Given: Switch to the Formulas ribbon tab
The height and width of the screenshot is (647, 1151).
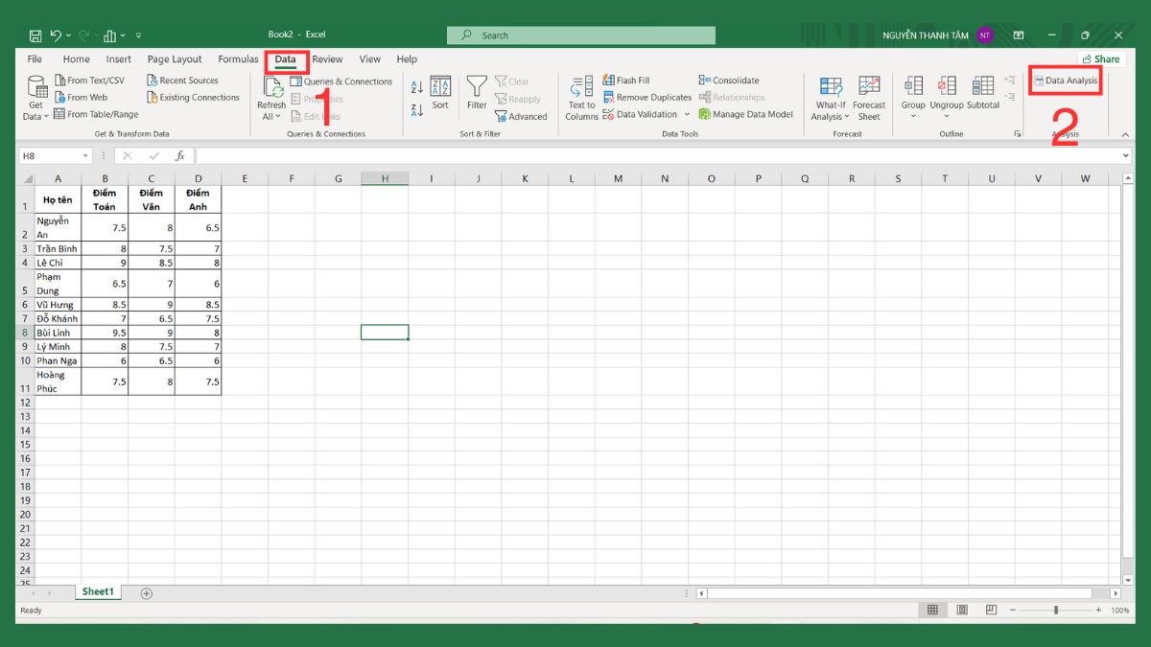Looking at the screenshot, I should pos(237,58).
